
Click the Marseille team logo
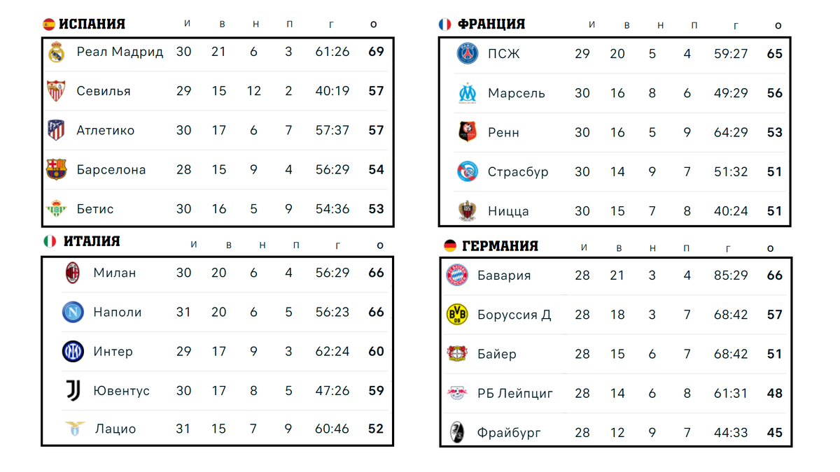point(468,93)
